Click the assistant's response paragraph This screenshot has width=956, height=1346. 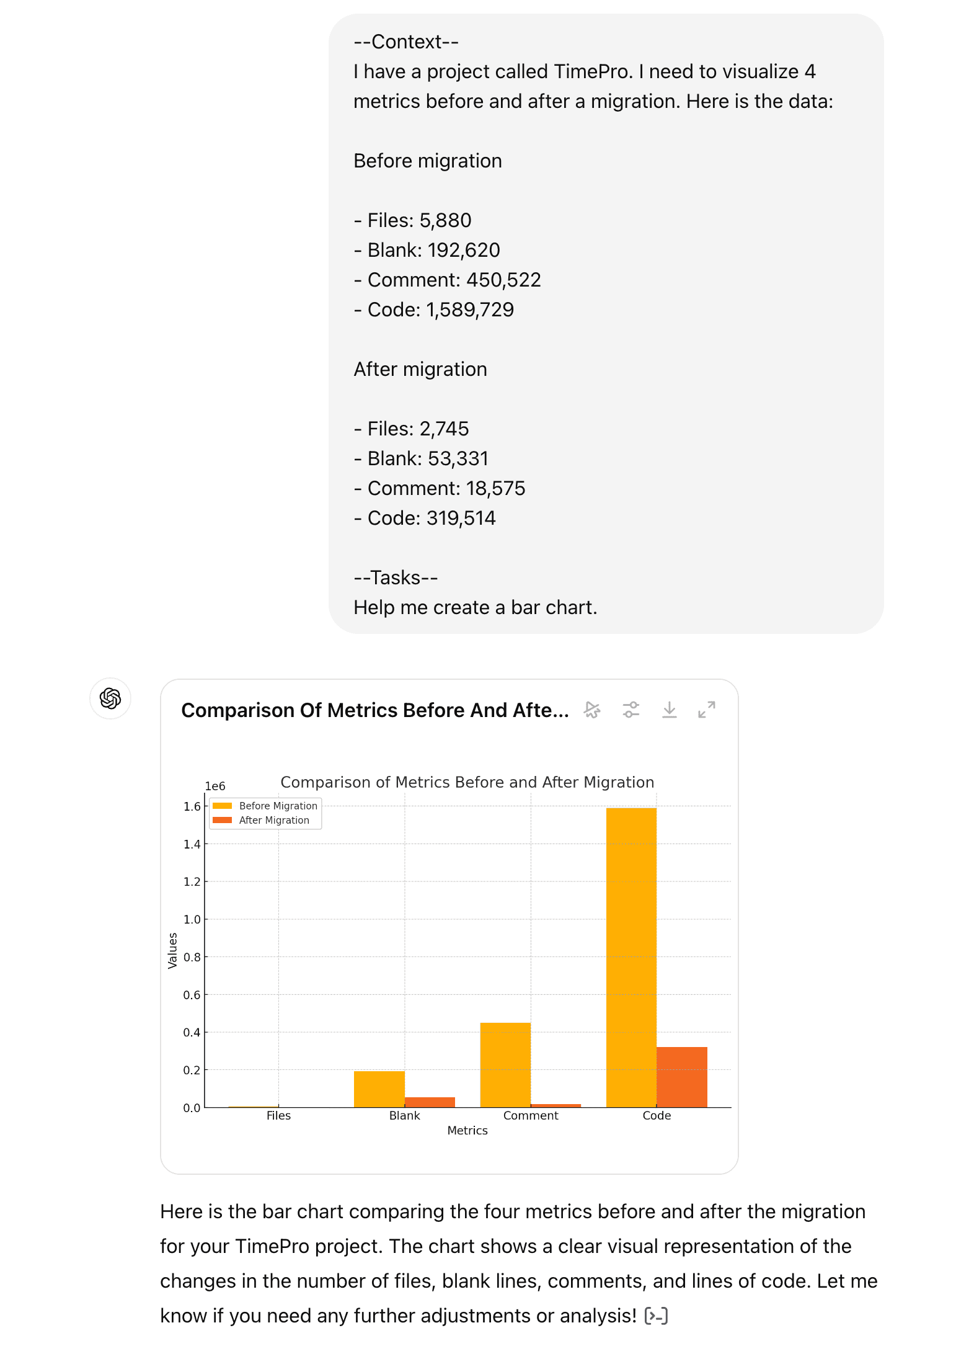[518, 1263]
